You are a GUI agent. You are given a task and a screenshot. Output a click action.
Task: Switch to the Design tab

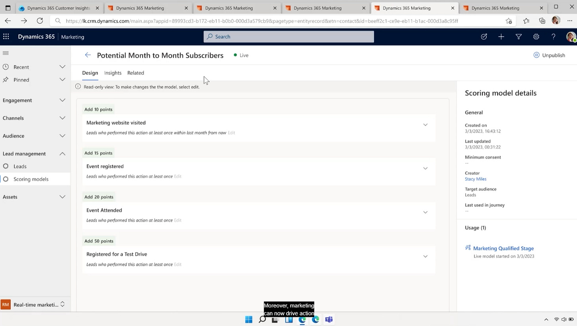coord(90,73)
